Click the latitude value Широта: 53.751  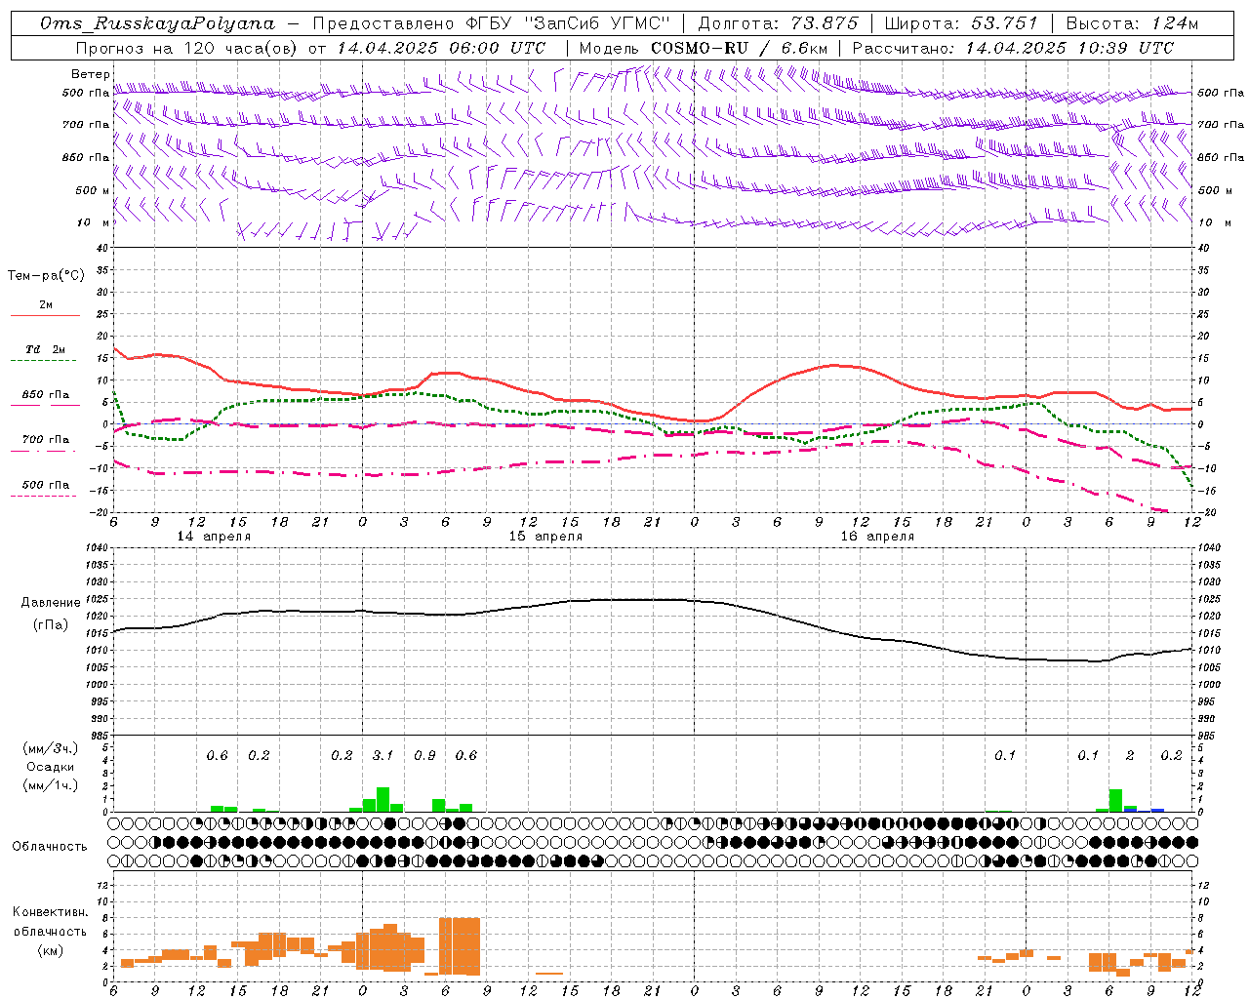click(x=961, y=23)
